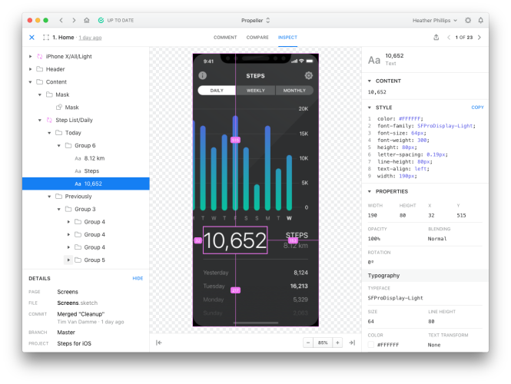Expand the iPhone X/All/Light layer

30,56
